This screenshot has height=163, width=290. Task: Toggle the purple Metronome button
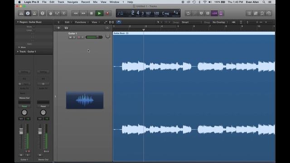tap(221, 13)
